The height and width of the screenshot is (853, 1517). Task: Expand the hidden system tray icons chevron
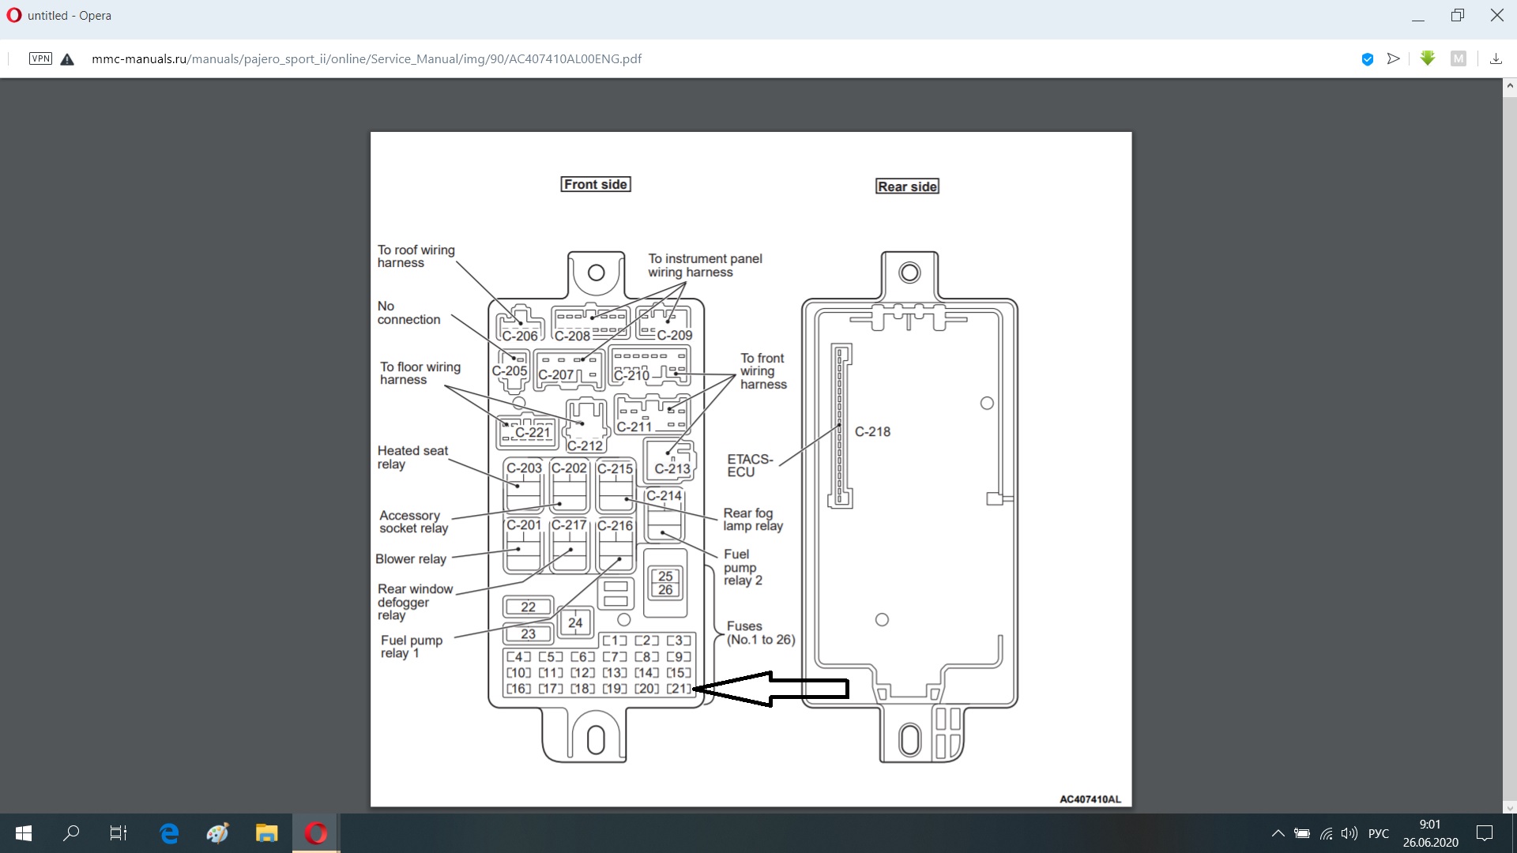point(1278,833)
